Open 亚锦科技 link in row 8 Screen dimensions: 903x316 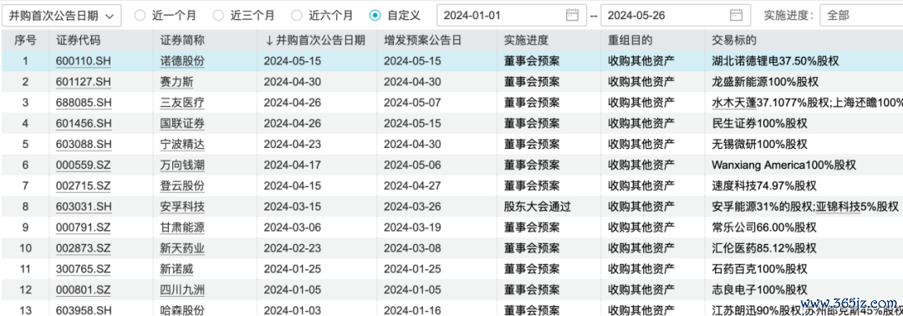(837, 207)
